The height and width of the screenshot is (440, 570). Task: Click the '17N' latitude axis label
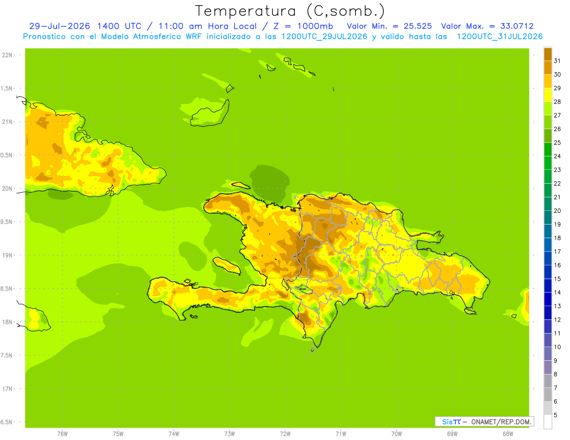coord(8,389)
